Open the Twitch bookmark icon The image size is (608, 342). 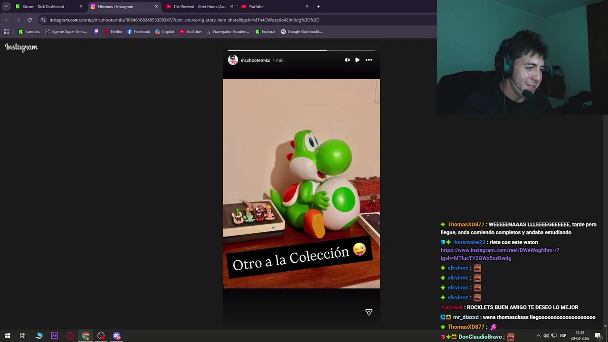point(96,32)
